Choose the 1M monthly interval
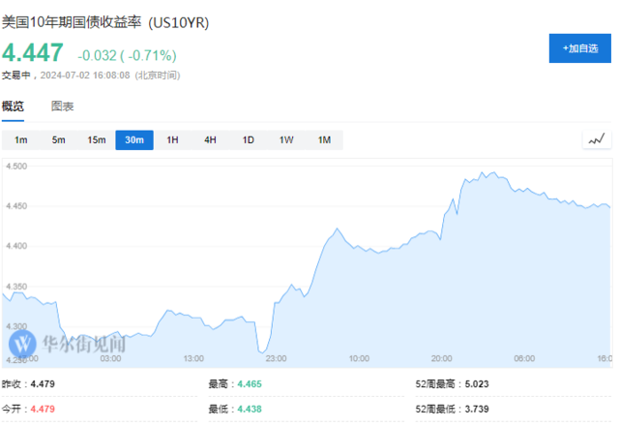 (x=324, y=140)
